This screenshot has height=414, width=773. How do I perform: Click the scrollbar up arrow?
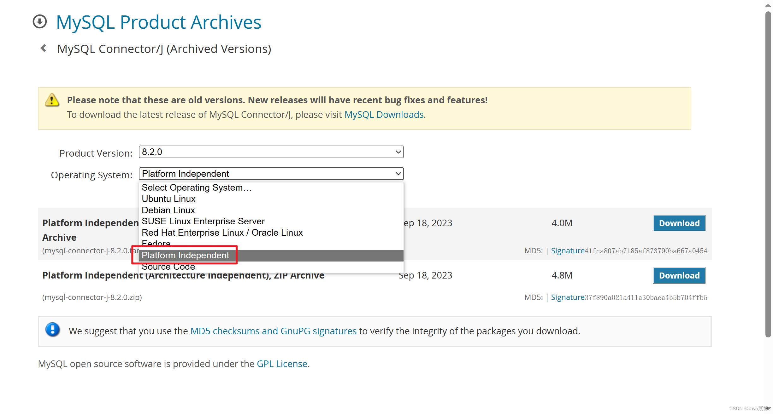[x=768, y=5]
